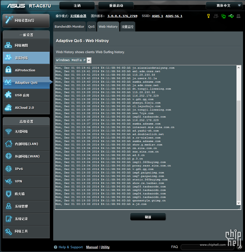Open the language dropdown 简体中文
This screenshot has height=252, width=245.
pos(224,6)
